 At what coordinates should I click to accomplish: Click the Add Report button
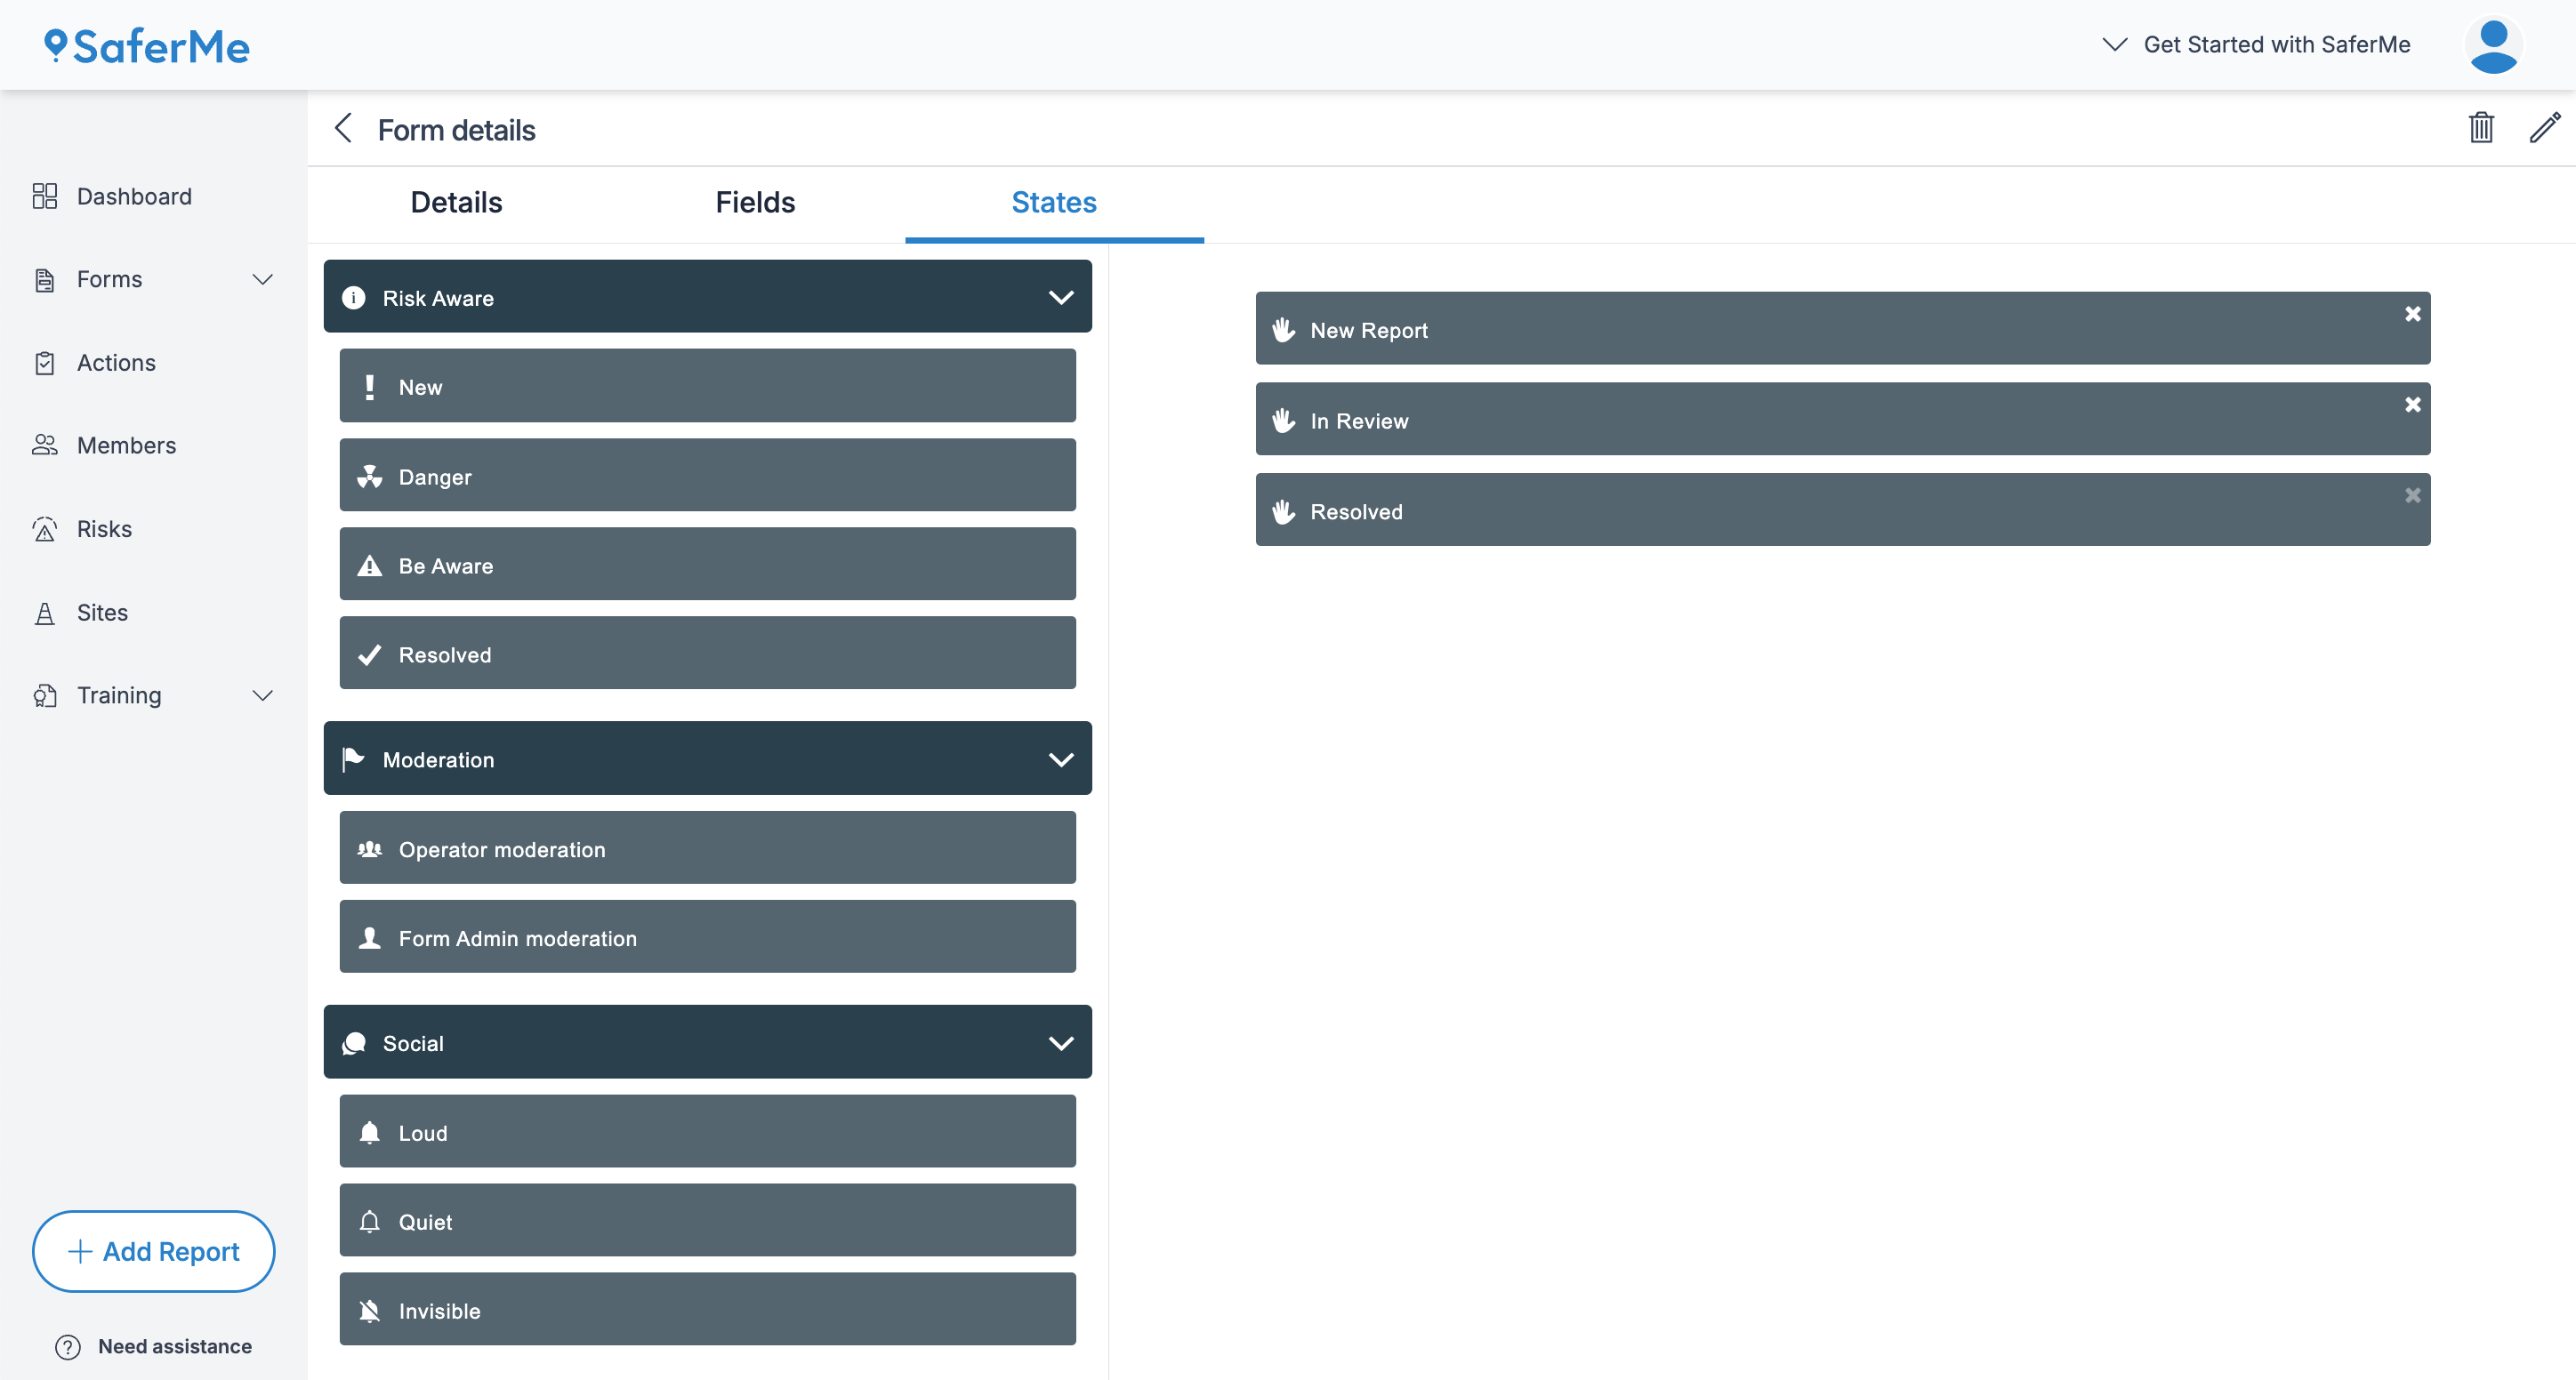(153, 1251)
